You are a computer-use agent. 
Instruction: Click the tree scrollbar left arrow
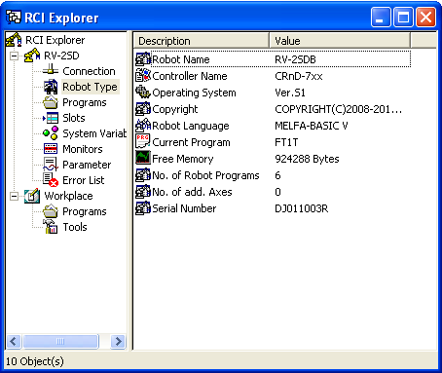click(14, 342)
